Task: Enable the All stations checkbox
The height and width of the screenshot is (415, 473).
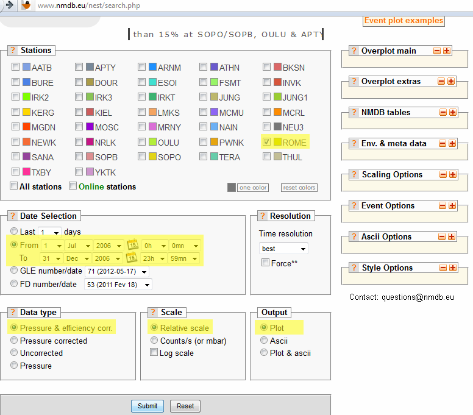Action: coord(13,185)
